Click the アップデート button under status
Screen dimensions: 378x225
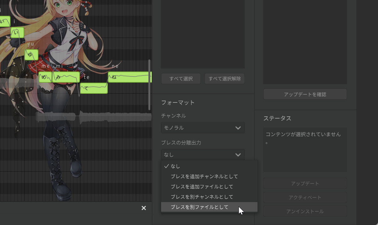point(305,184)
